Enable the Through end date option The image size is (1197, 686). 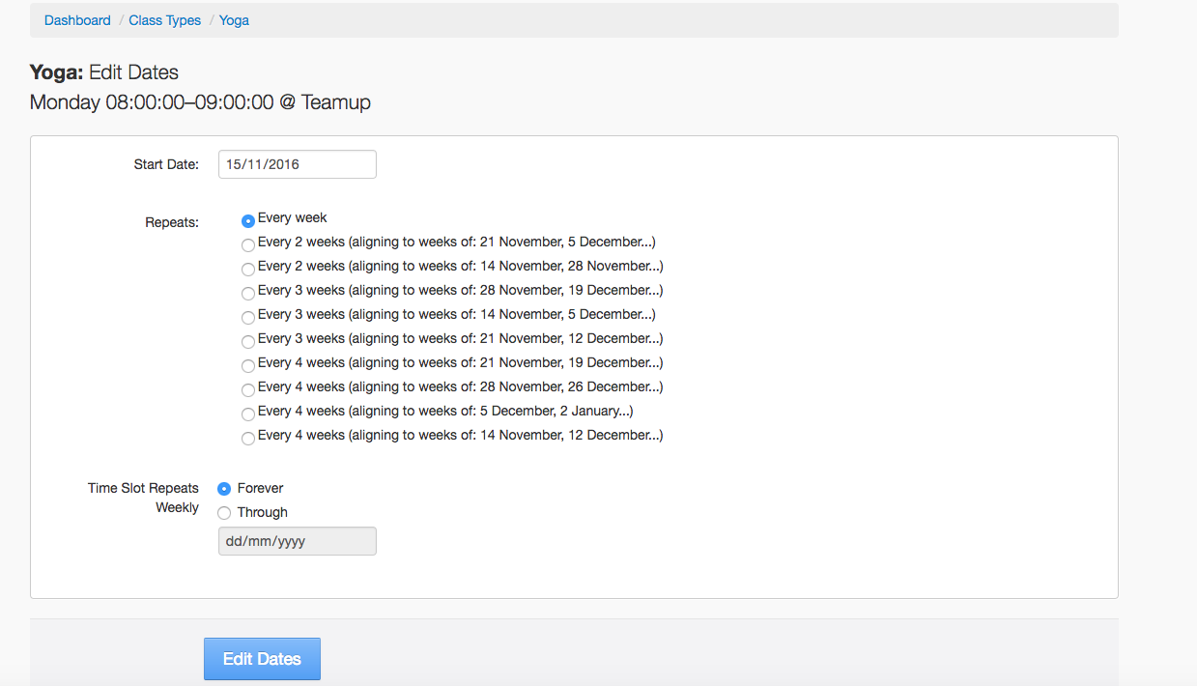(x=224, y=513)
